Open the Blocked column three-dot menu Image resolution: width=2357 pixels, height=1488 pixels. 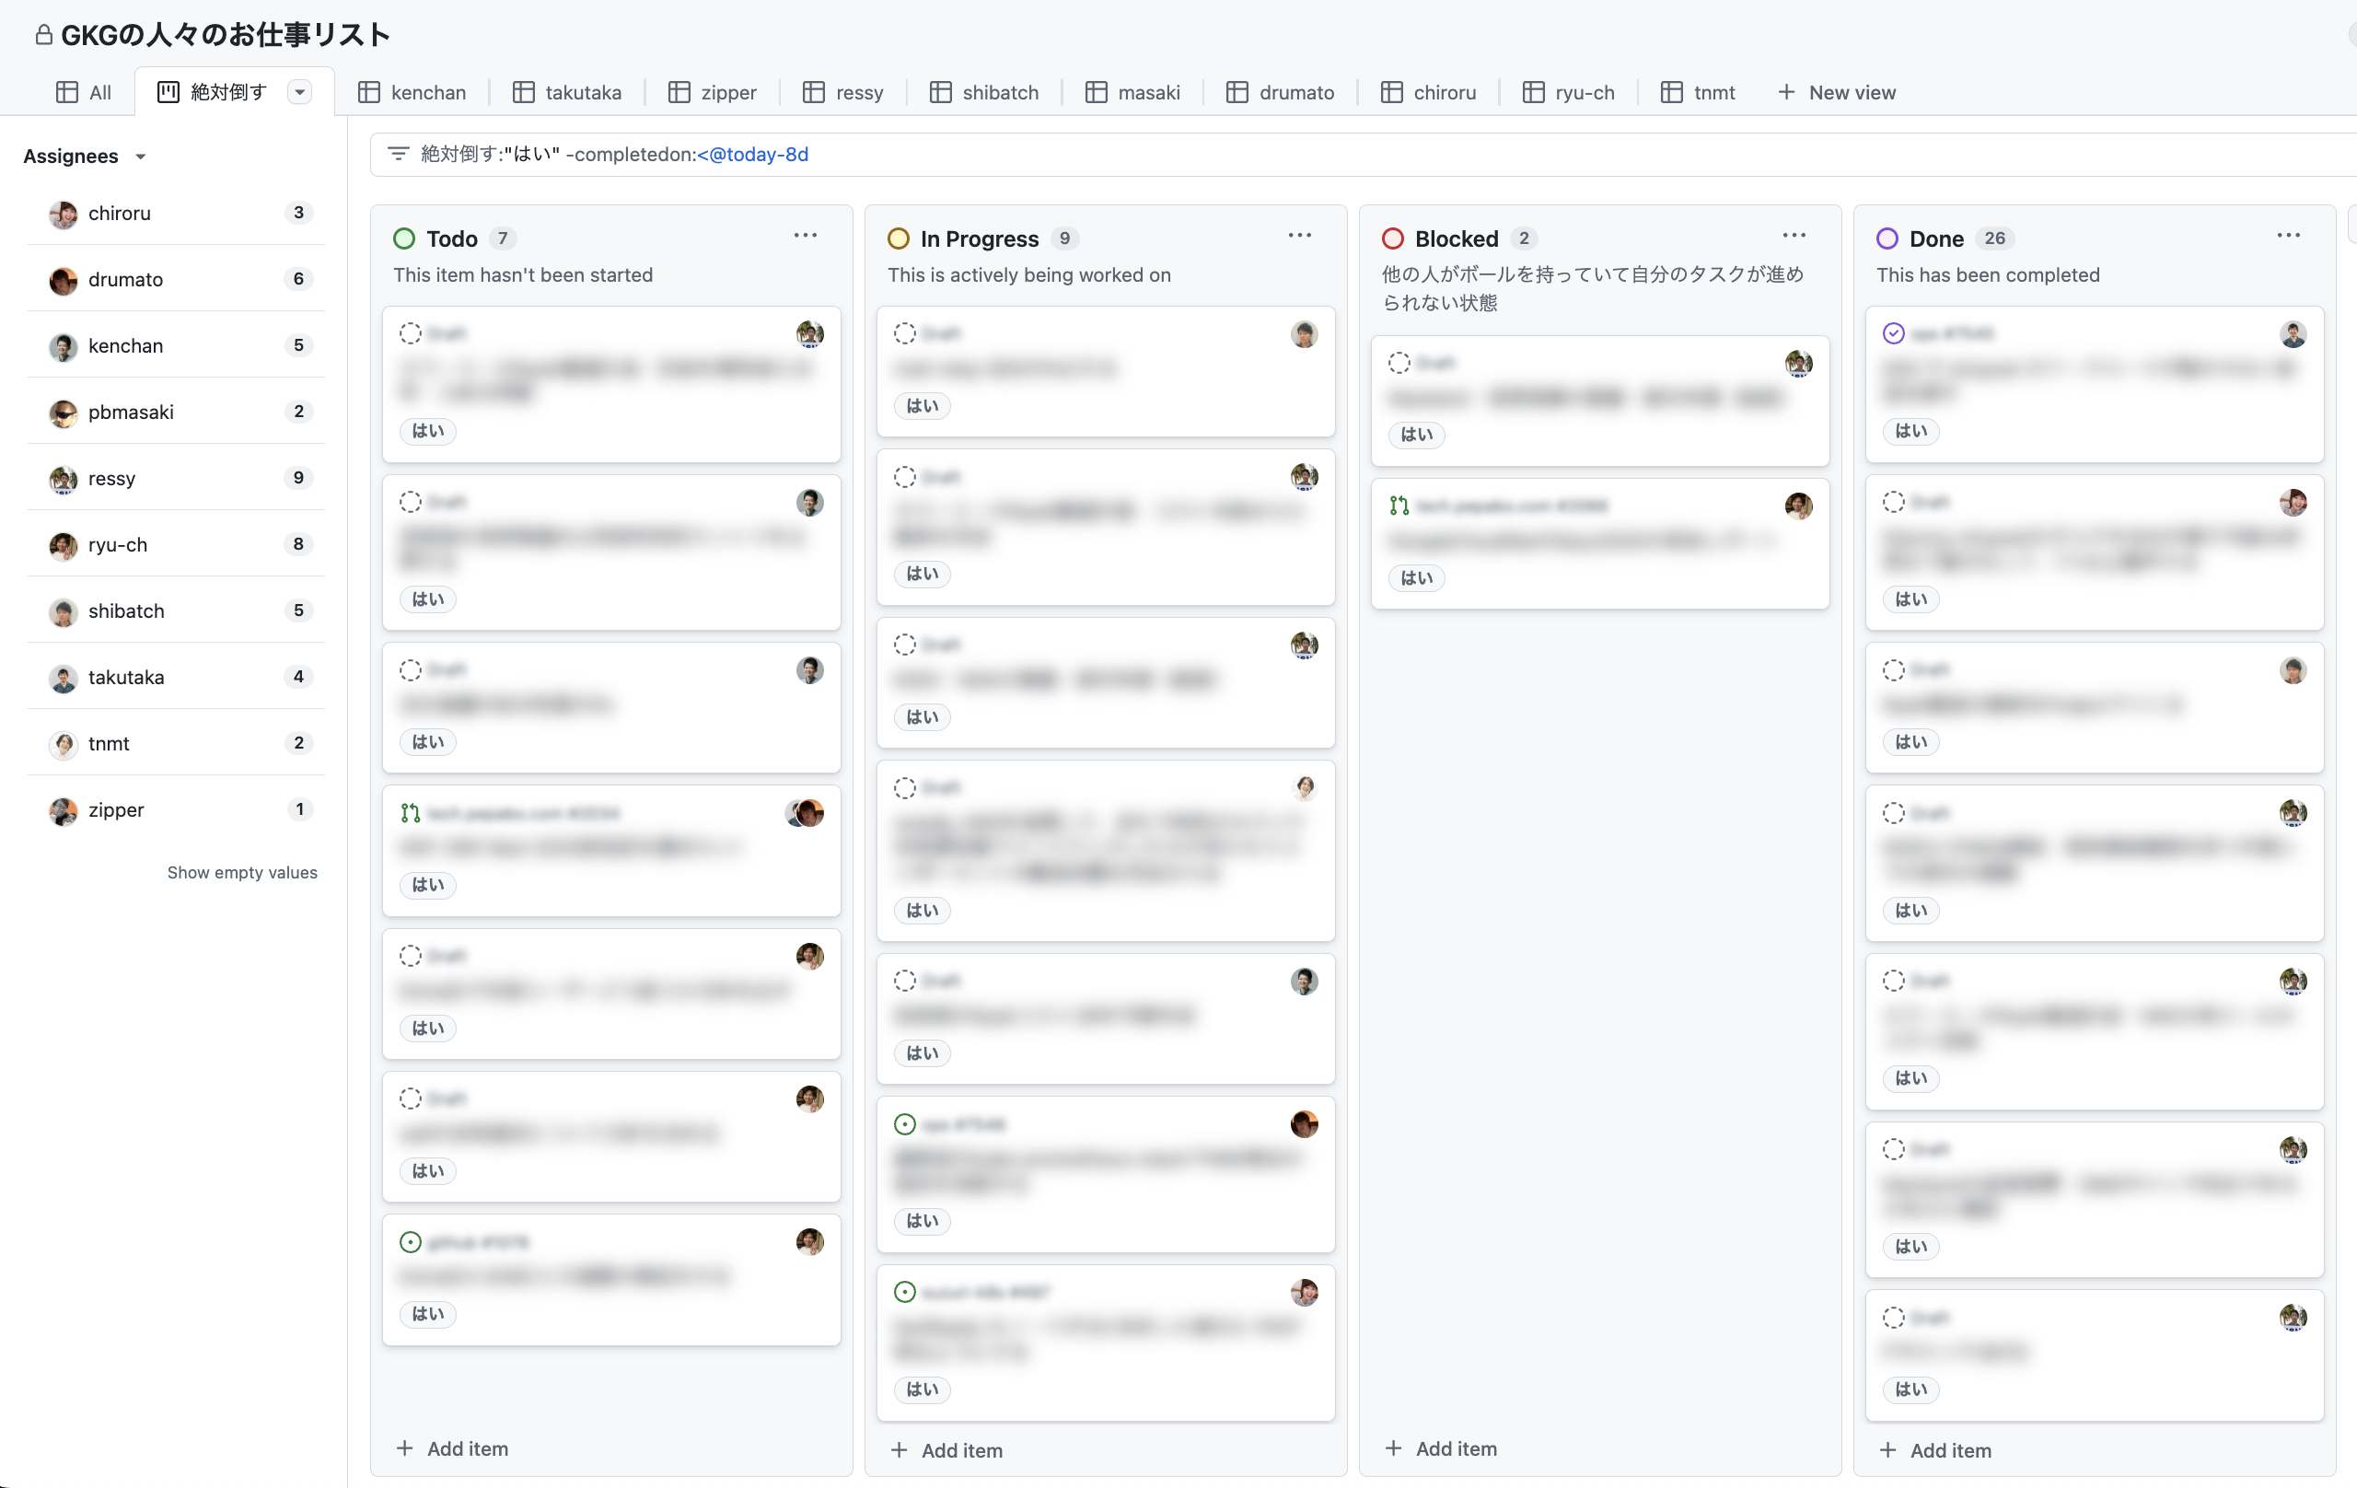click(x=1794, y=236)
